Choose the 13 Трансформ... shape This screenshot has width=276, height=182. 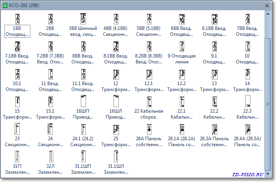pyautogui.click(x=214, y=80)
